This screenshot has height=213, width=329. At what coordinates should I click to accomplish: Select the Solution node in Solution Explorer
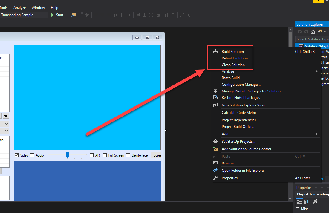[312, 46]
